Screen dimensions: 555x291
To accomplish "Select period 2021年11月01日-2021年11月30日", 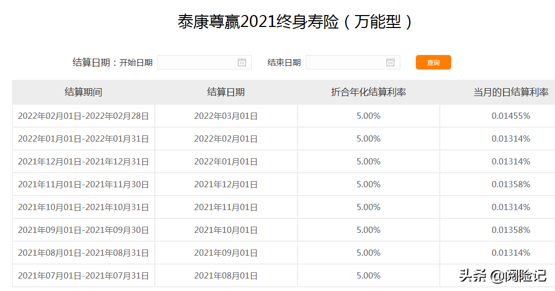I will [84, 185].
